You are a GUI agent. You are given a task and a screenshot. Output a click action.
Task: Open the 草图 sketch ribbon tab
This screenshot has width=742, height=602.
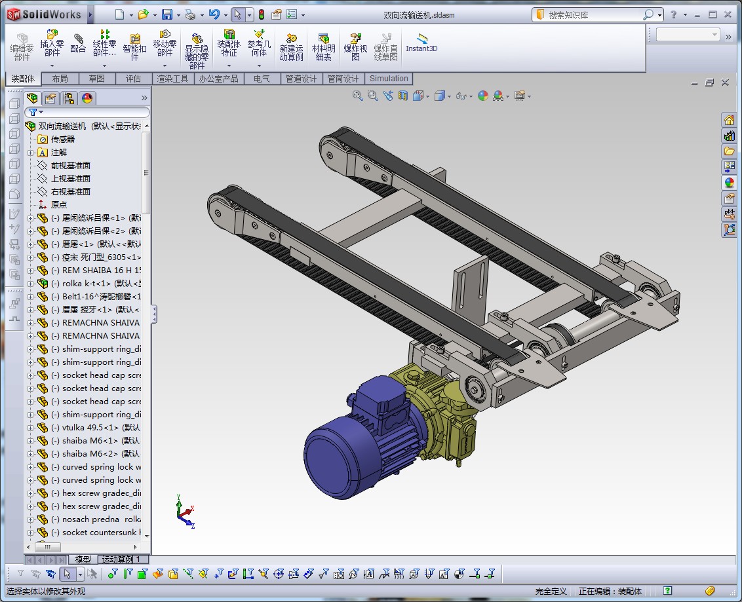click(x=96, y=79)
